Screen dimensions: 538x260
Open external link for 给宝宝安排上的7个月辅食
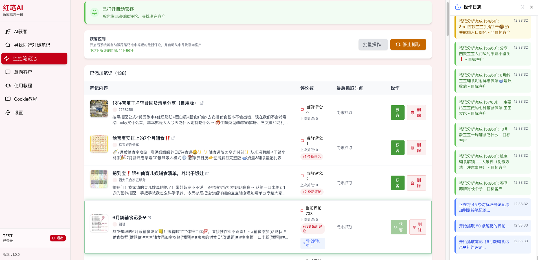(173, 138)
